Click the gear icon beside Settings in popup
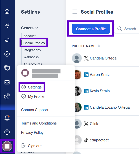139x154 pixels. click(x=24, y=87)
